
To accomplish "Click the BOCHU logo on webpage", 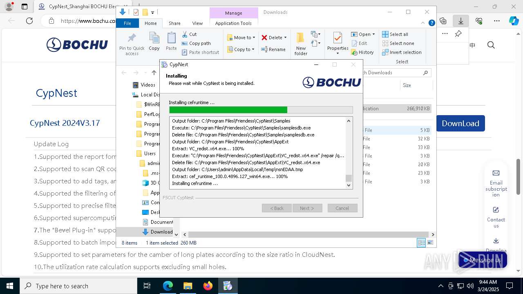I will click(77, 45).
